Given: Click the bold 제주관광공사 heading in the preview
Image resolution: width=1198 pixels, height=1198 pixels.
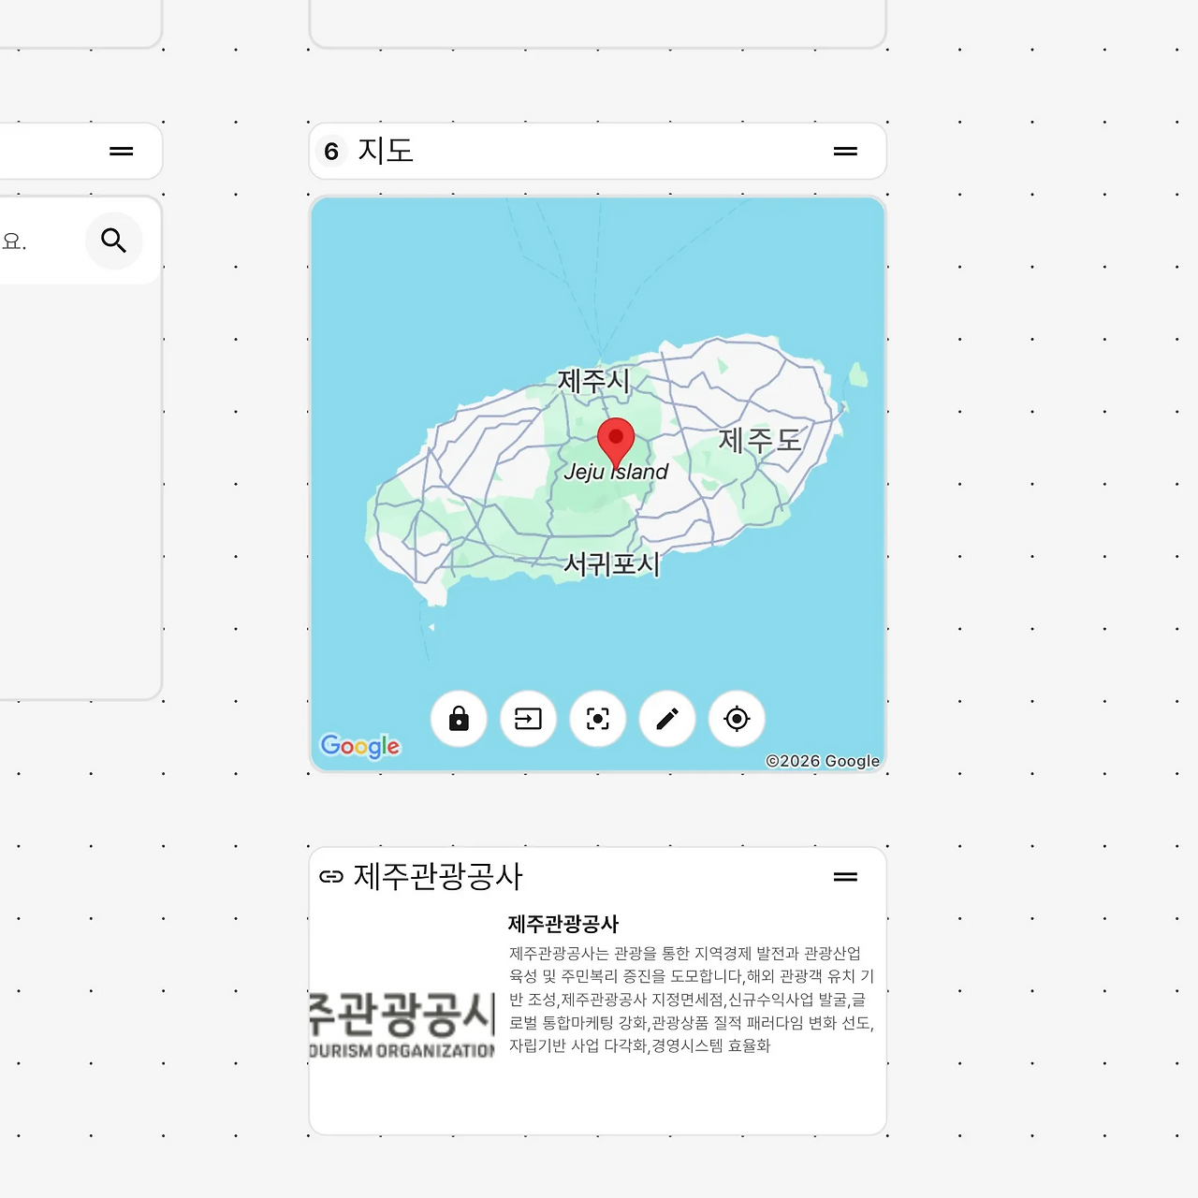Looking at the screenshot, I should 563,925.
